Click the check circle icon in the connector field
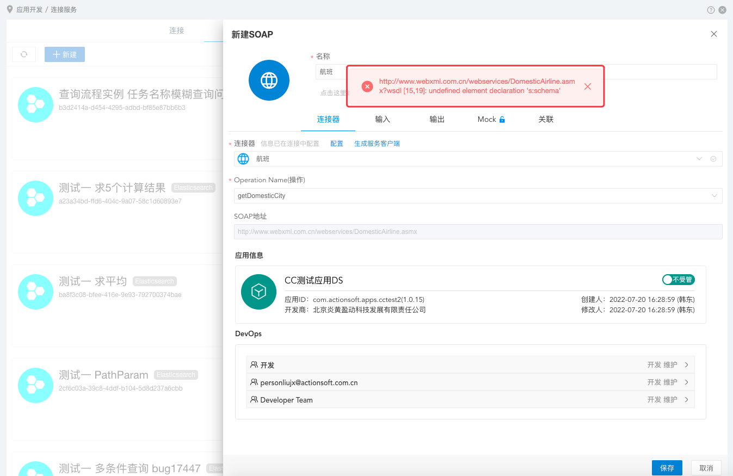Viewport: 733px width, 476px height. coord(713,159)
